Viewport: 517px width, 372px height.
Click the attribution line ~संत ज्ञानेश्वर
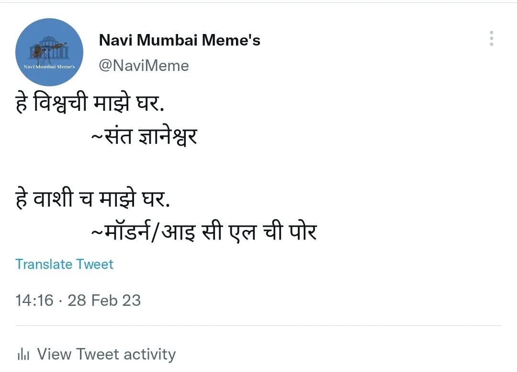coord(144,138)
